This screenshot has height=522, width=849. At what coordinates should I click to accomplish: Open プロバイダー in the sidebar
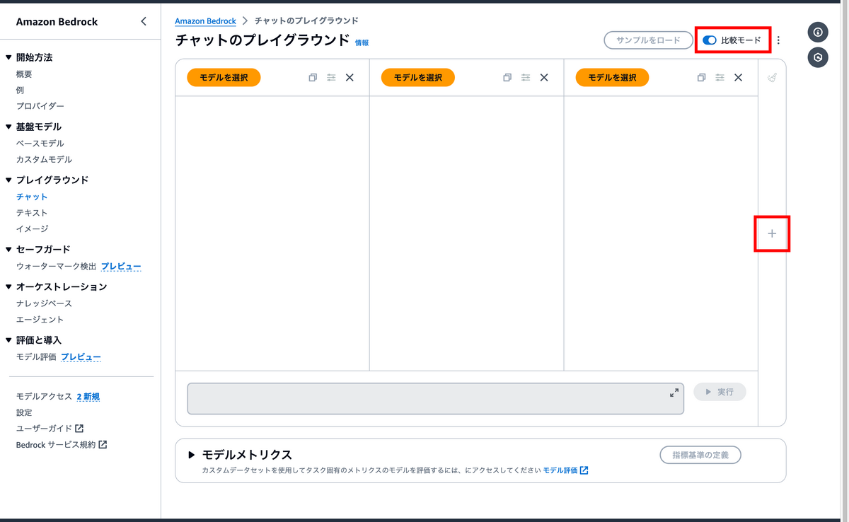tap(40, 106)
